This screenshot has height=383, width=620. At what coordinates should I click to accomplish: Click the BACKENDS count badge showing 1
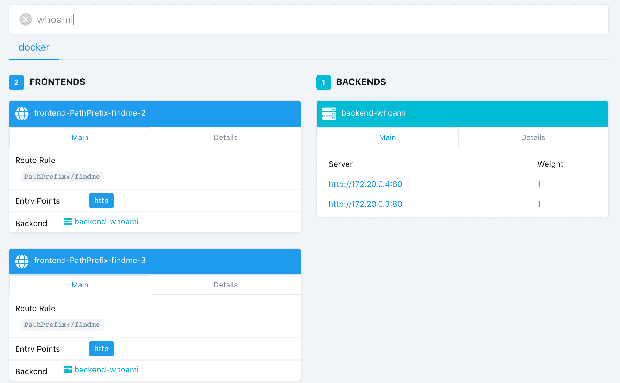tap(324, 82)
